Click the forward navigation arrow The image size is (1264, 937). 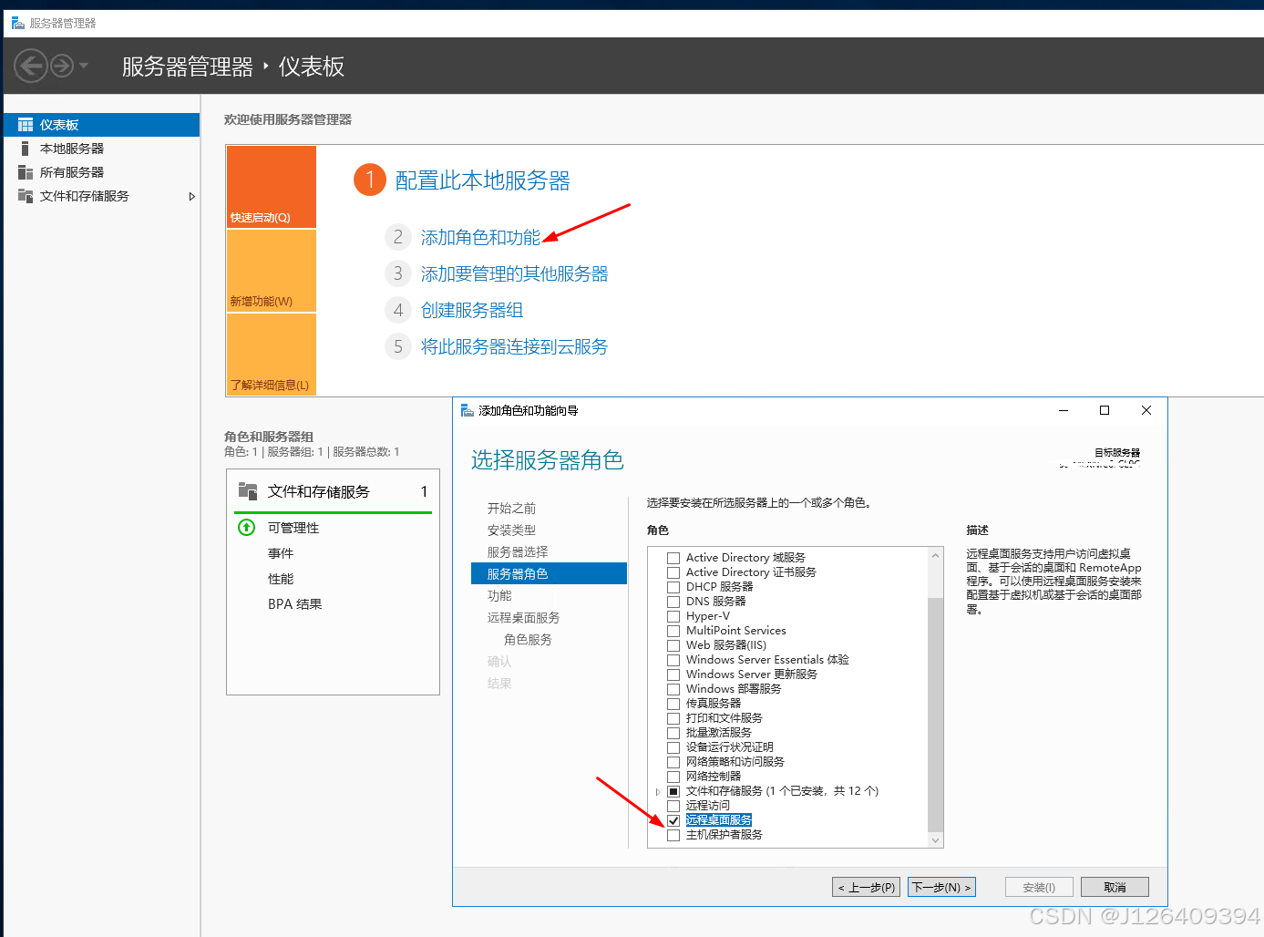coord(62,66)
